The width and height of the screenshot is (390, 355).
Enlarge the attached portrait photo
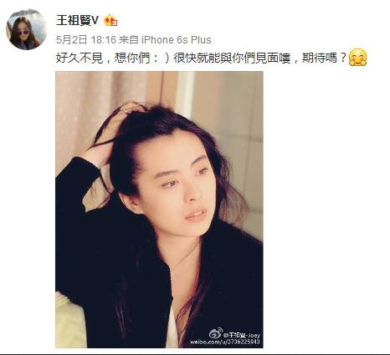tap(159, 210)
